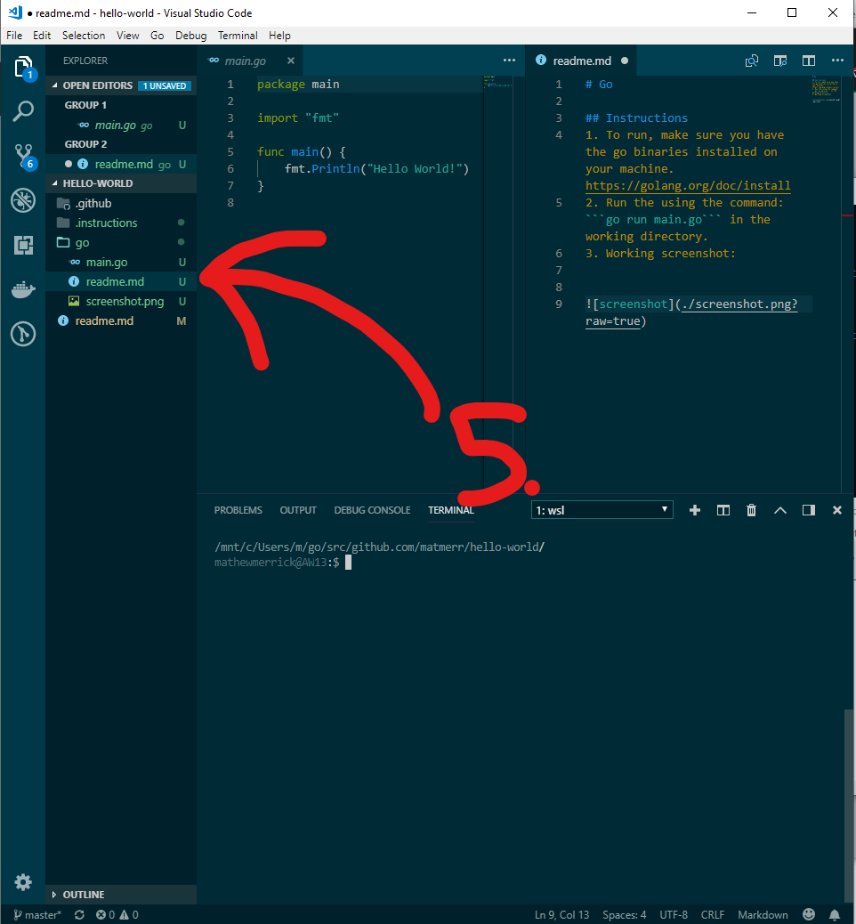This screenshot has width=856, height=924.
Task: Maximize the panel with up chevron
Action: pyautogui.click(x=780, y=510)
